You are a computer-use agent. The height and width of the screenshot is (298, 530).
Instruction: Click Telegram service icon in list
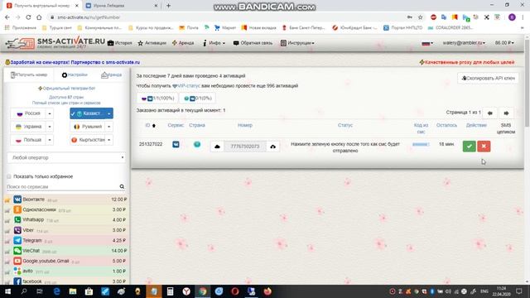coord(17,240)
